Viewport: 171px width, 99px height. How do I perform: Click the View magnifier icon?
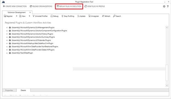[x=20, y=16]
